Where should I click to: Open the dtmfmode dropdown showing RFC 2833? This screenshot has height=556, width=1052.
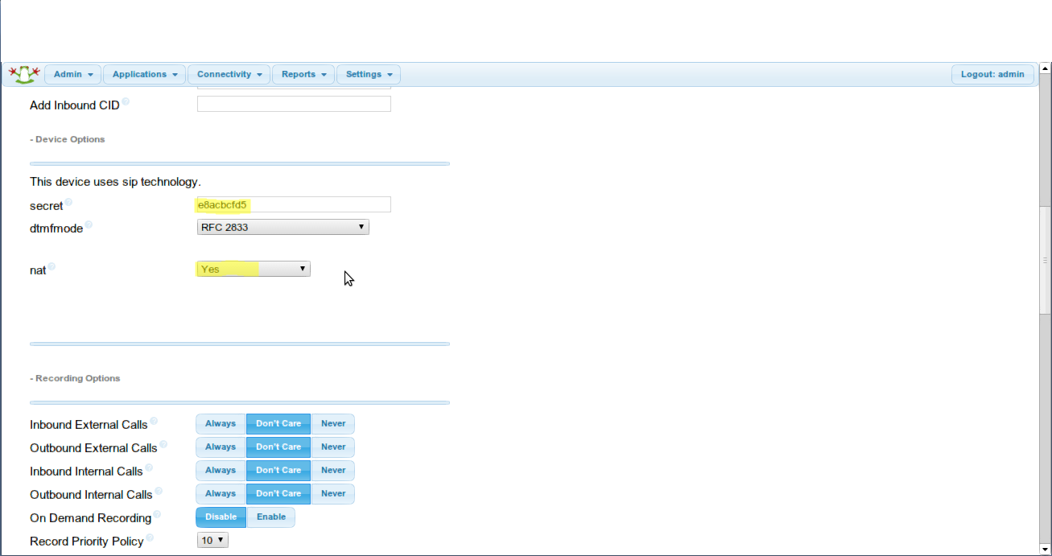[283, 226]
